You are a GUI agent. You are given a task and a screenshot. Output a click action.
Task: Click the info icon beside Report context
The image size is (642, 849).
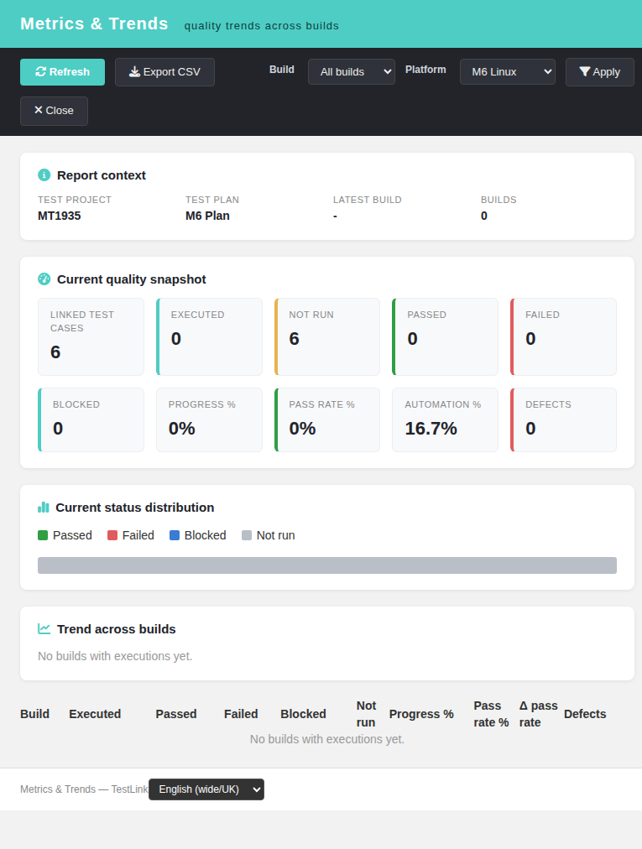tap(44, 174)
